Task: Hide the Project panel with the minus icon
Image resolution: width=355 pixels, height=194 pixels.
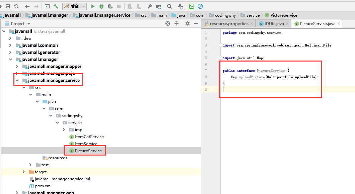Action: (x=196, y=23)
